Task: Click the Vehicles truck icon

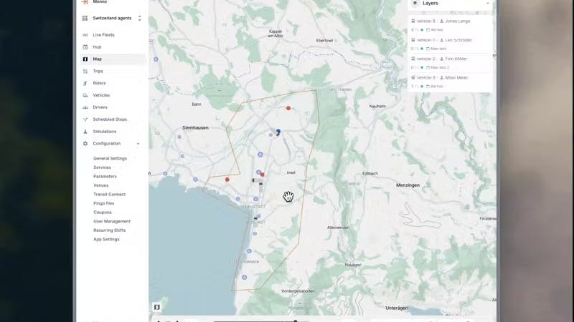Action: click(85, 95)
